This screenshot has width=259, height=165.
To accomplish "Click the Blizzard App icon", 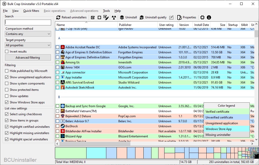I will (63, 136).
